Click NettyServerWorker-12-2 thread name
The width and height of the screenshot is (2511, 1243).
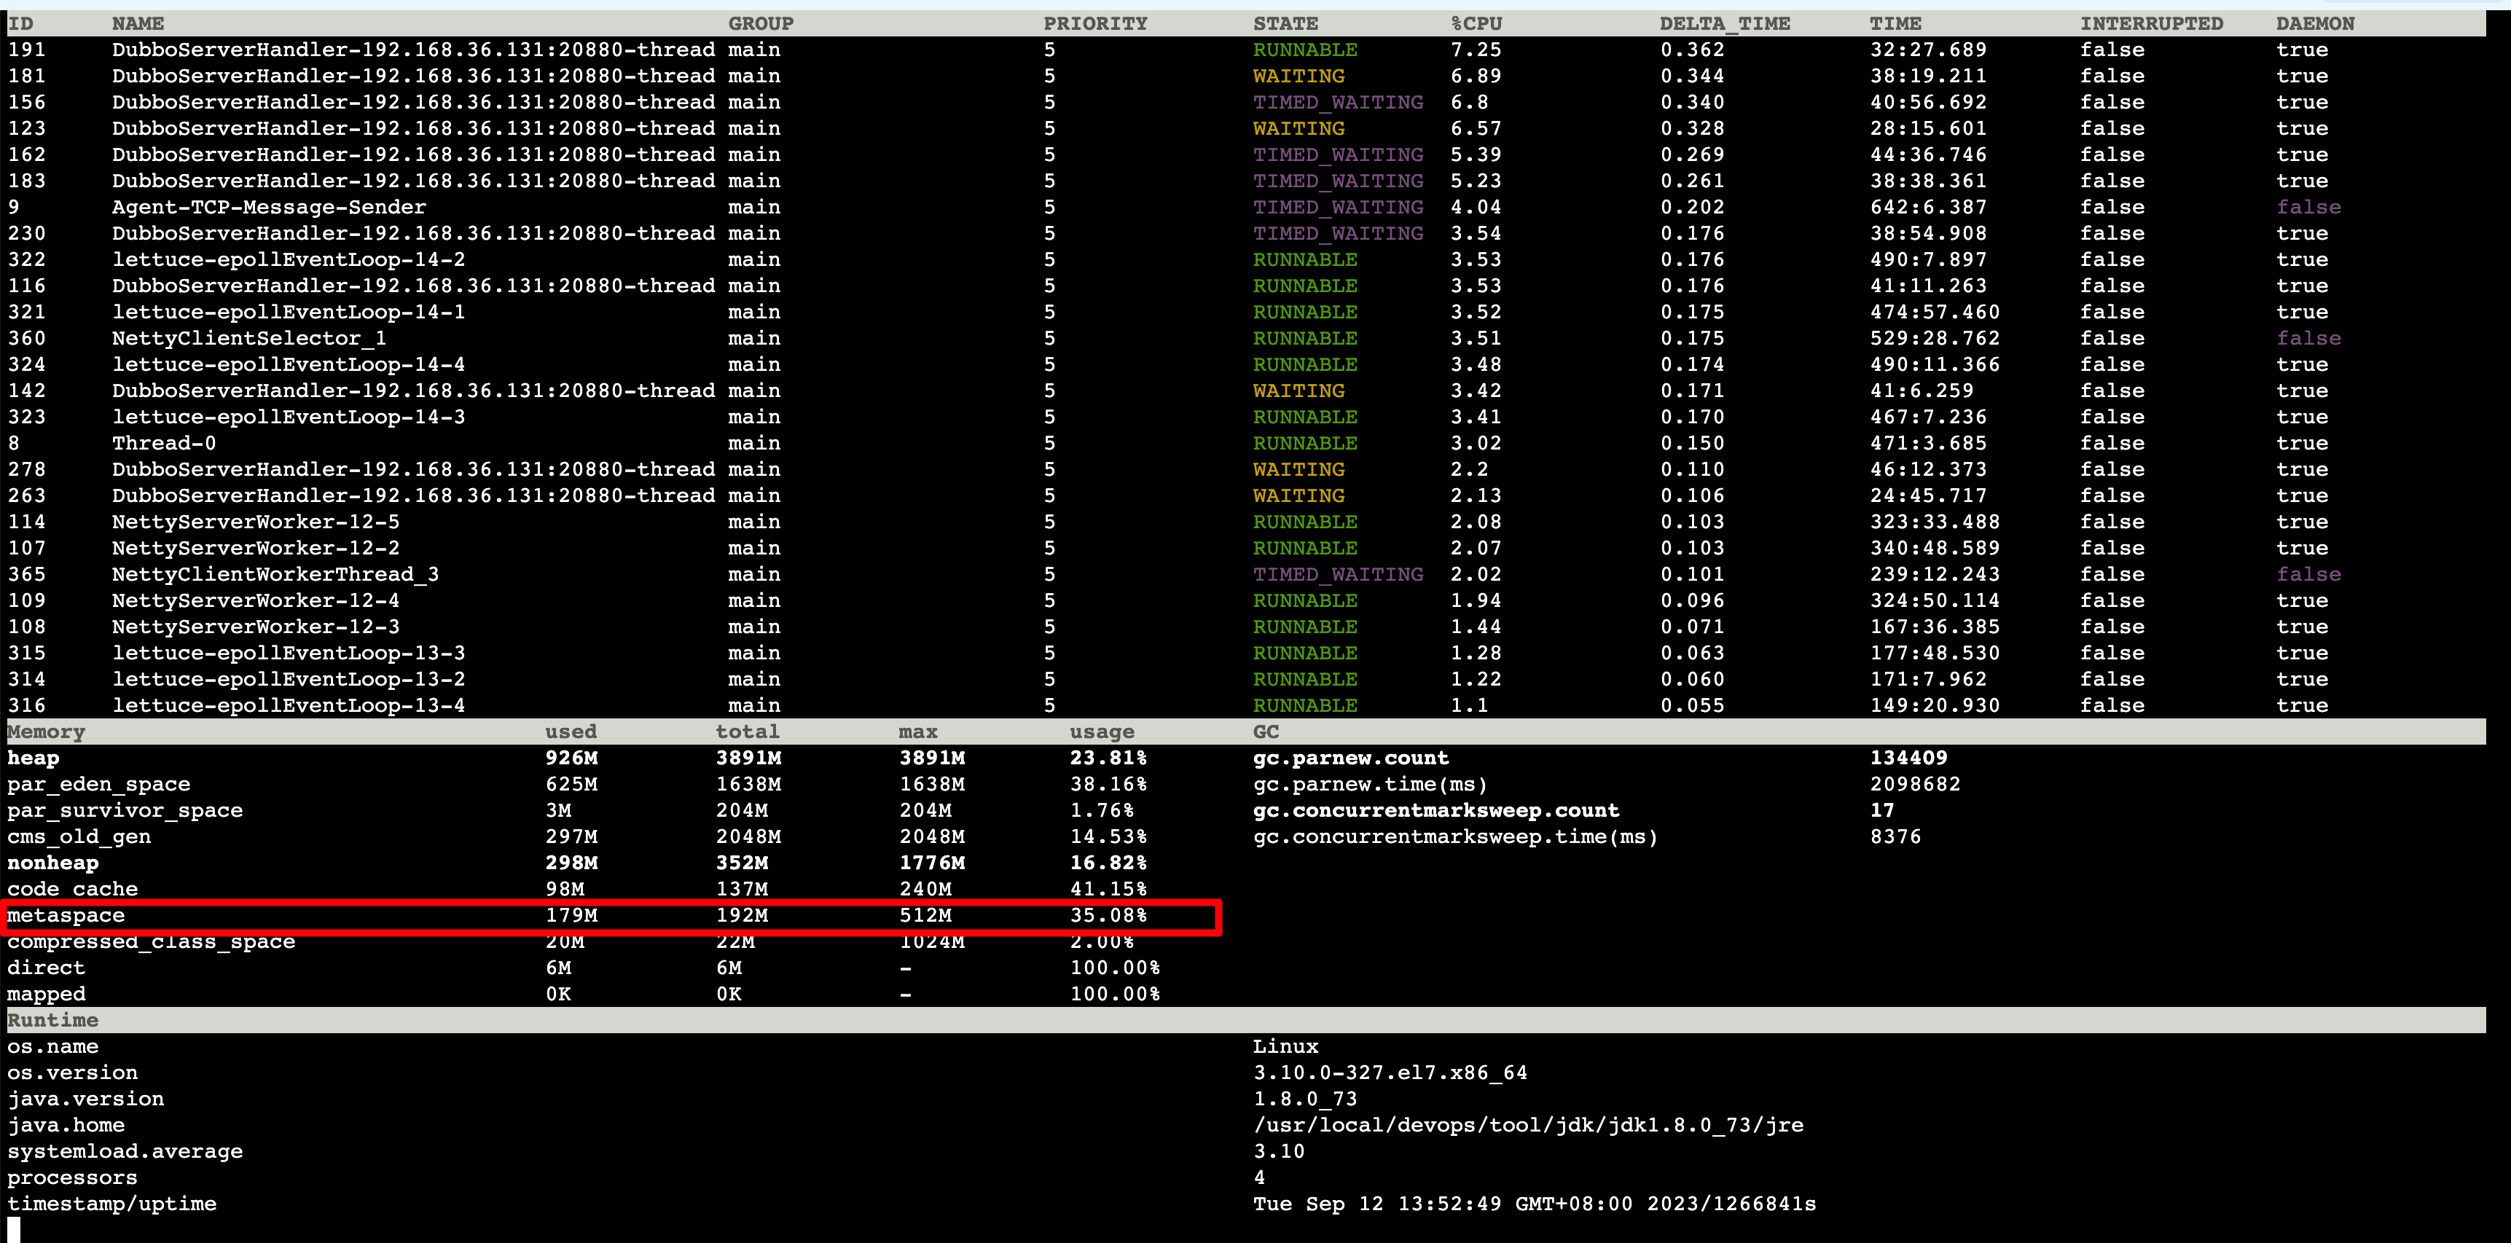coord(255,549)
